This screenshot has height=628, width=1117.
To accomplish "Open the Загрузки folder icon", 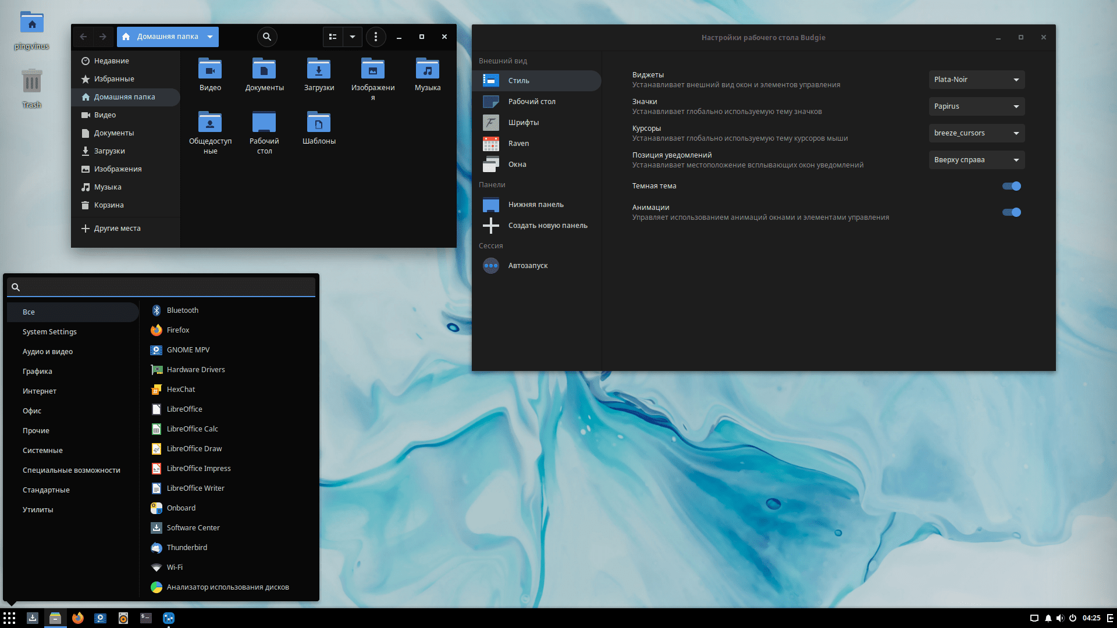I will (x=319, y=69).
